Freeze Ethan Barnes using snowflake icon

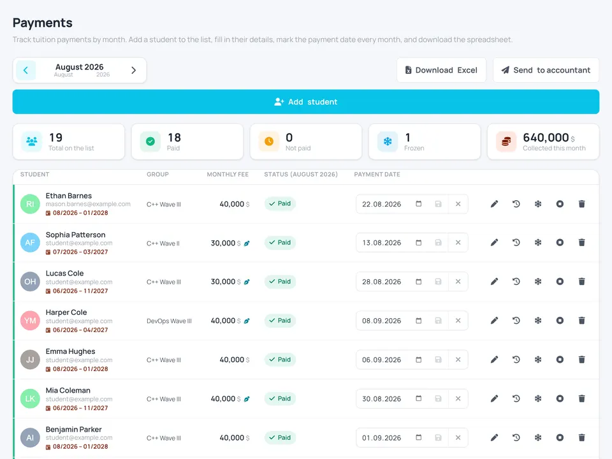tap(538, 204)
